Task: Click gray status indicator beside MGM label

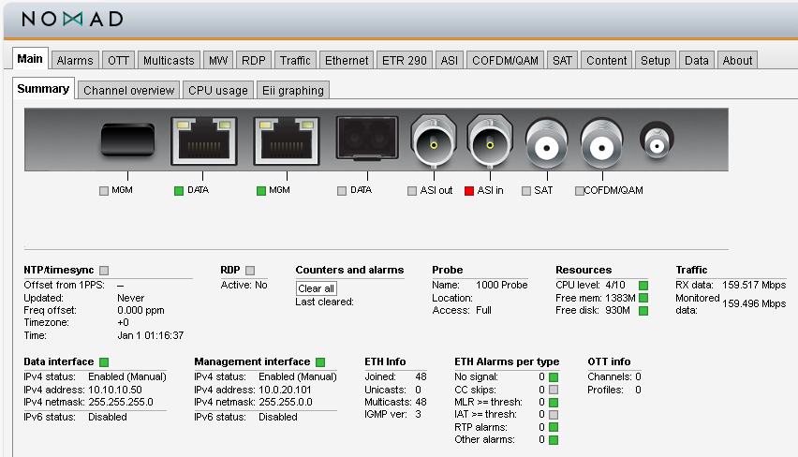Action: tap(104, 191)
